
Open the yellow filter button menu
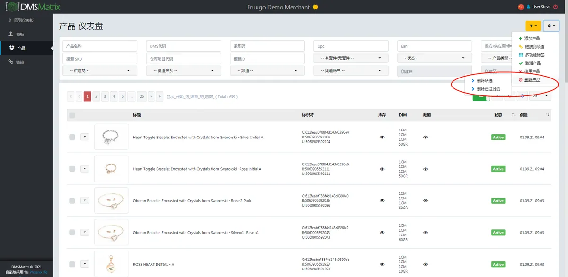[533, 26]
